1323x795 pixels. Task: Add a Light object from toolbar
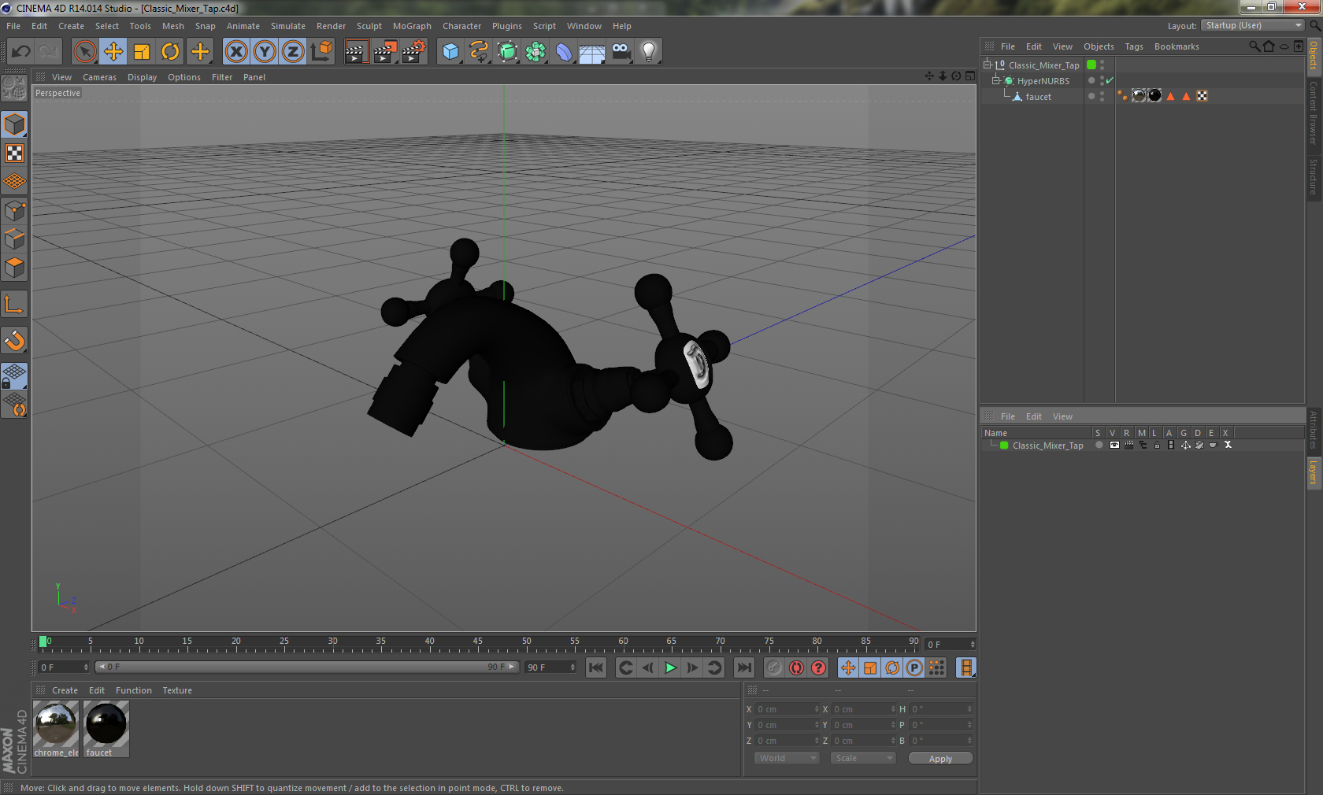pos(649,52)
